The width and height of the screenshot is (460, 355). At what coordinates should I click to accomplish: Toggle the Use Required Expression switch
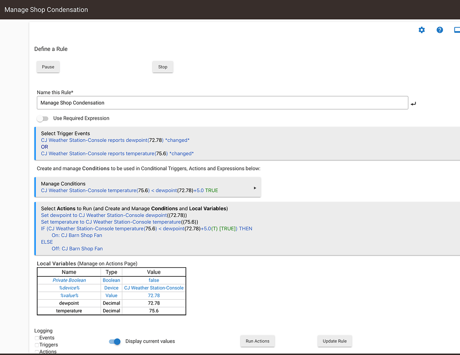(43, 118)
